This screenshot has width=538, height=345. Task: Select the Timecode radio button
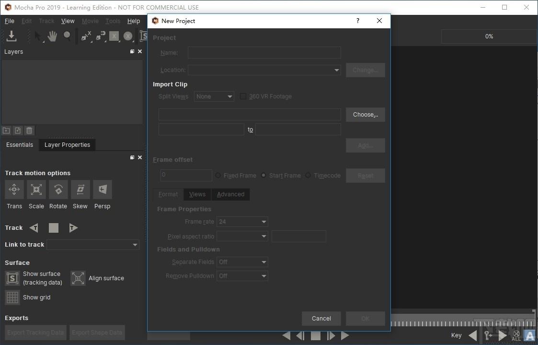click(308, 175)
